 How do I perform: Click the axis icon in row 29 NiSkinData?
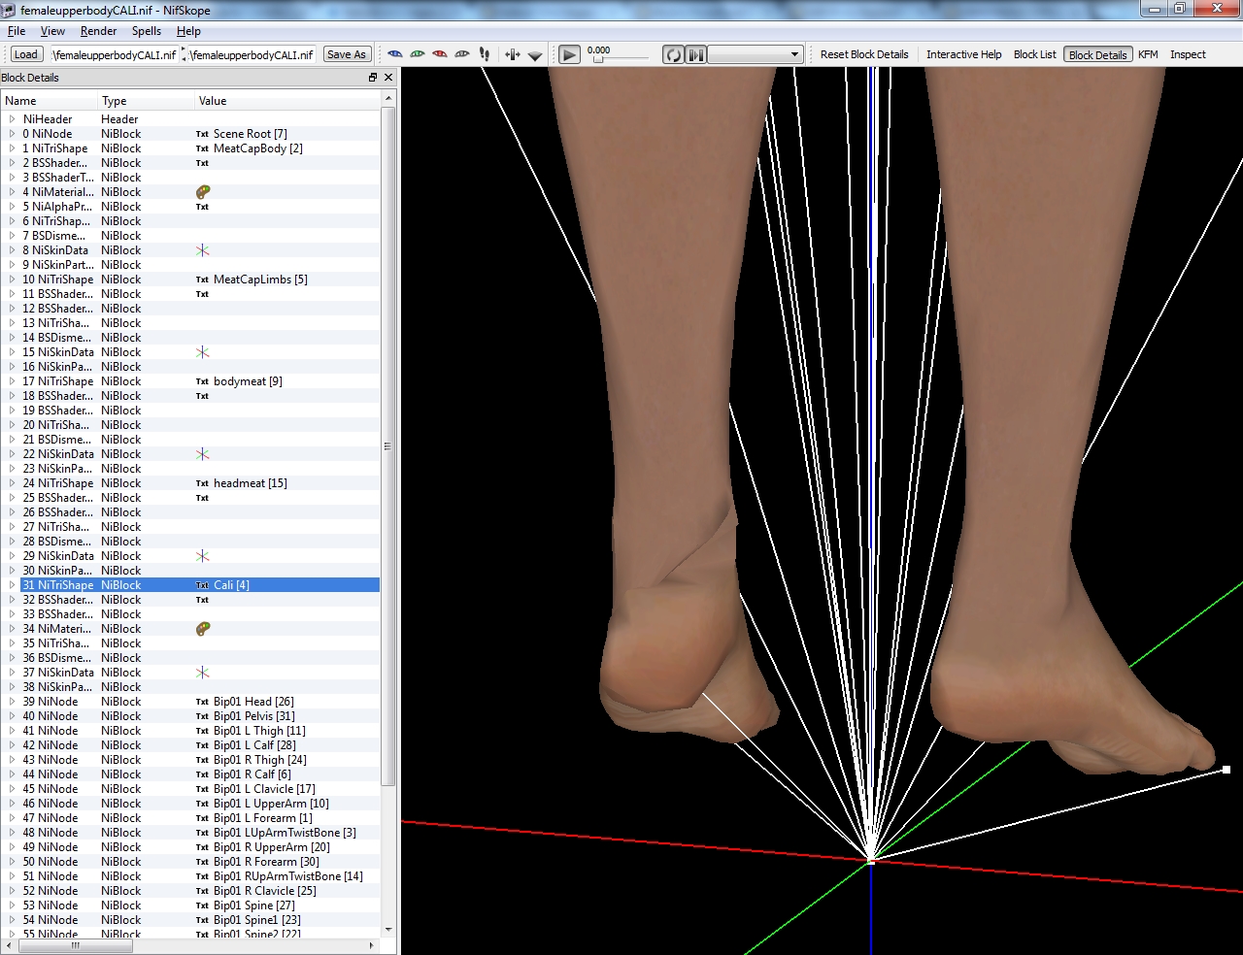pos(202,556)
